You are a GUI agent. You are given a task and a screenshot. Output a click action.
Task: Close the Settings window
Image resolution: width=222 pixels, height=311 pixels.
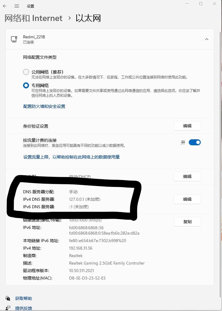(215, 4)
